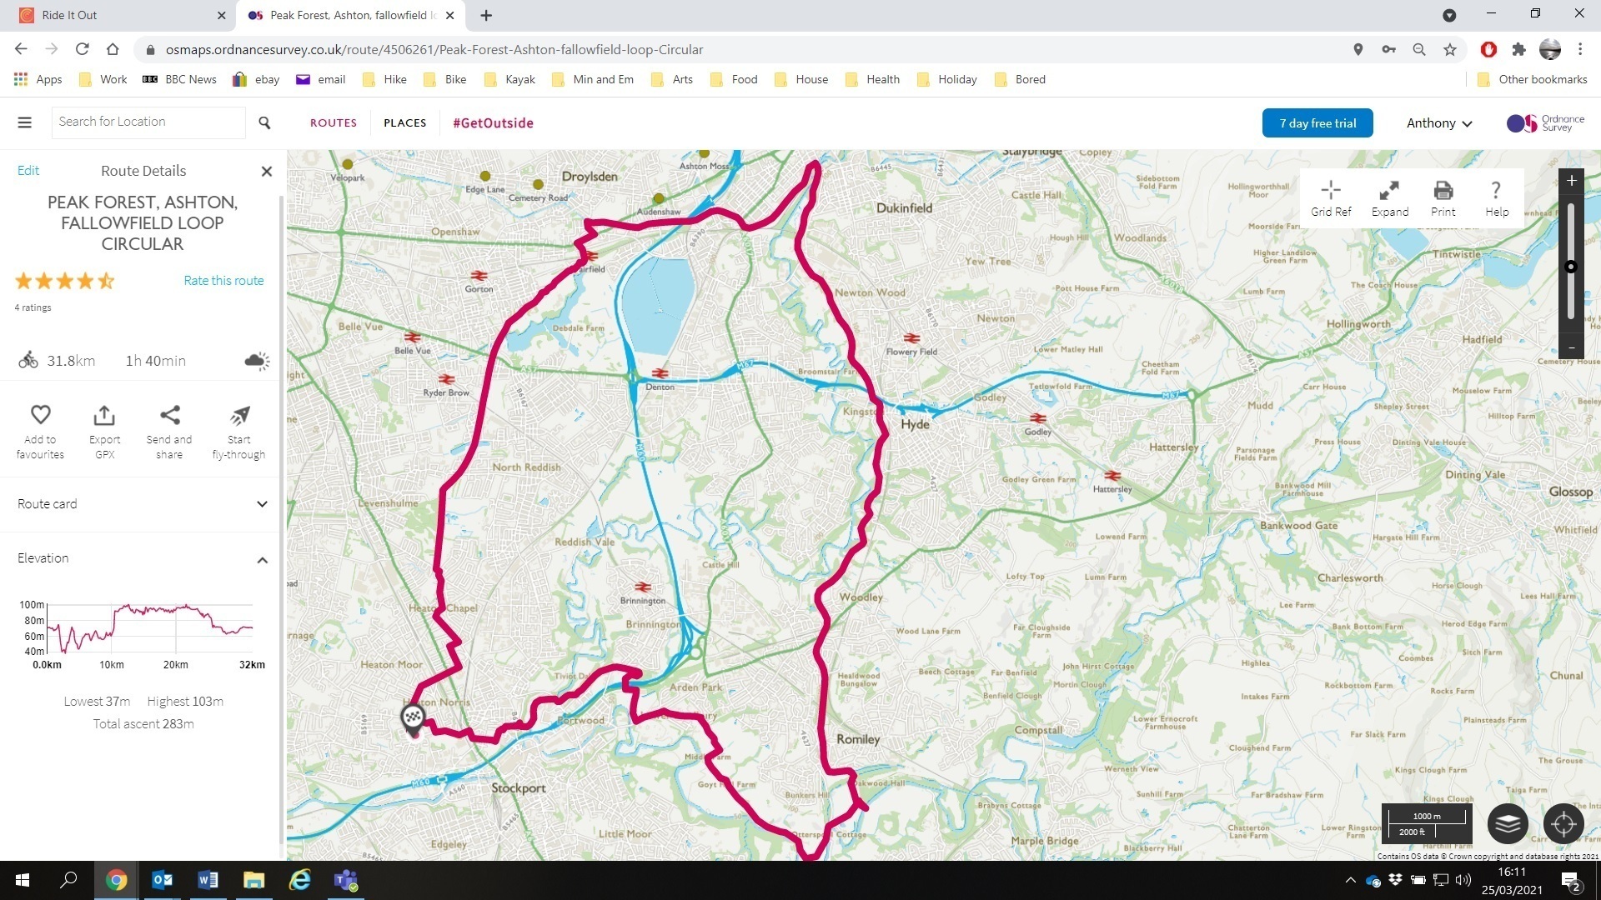Zoom in with map plus button
The height and width of the screenshot is (900, 1601).
tap(1571, 181)
